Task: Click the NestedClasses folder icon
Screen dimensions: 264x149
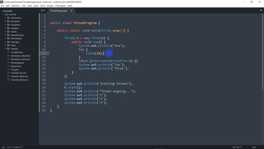Action: (8, 35)
